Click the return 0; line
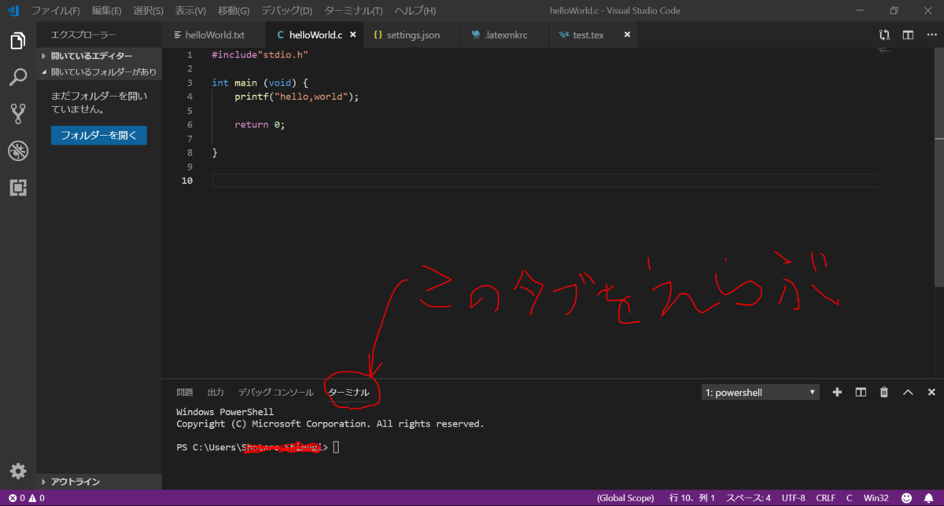 coord(260,125)
